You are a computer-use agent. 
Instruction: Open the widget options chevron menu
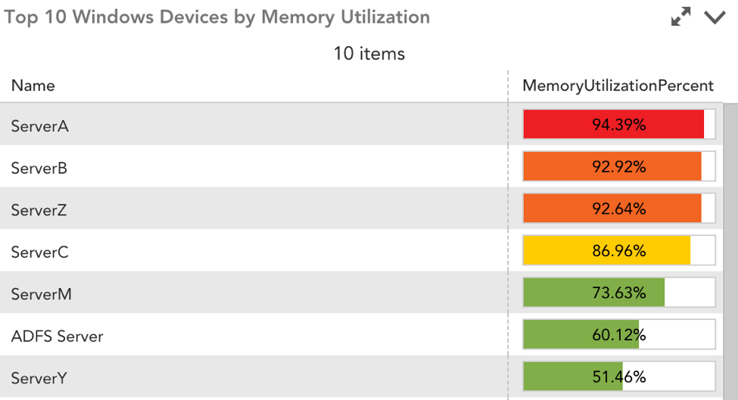tap(715, 17)
